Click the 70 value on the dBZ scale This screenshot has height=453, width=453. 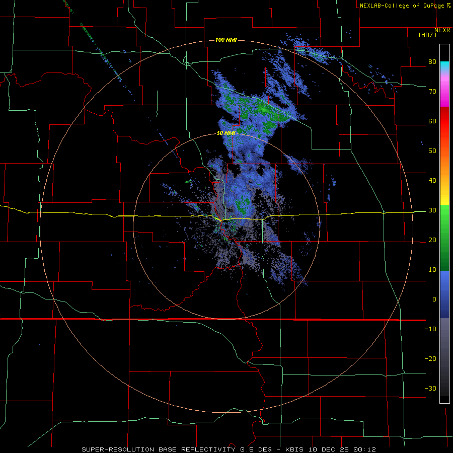pyautogui.click(x=432, y=92)
